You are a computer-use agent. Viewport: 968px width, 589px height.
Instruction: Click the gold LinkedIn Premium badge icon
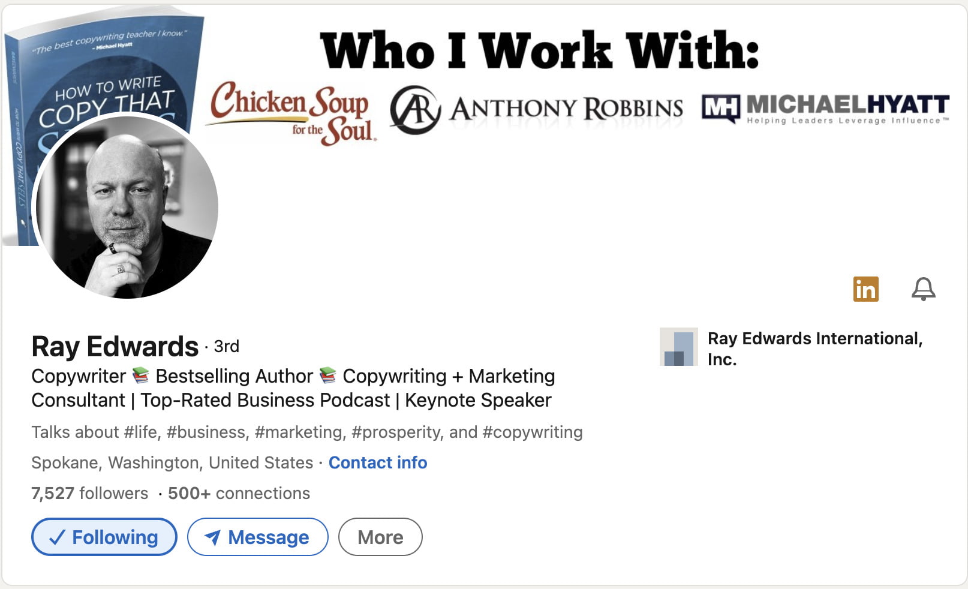point(865,289)
